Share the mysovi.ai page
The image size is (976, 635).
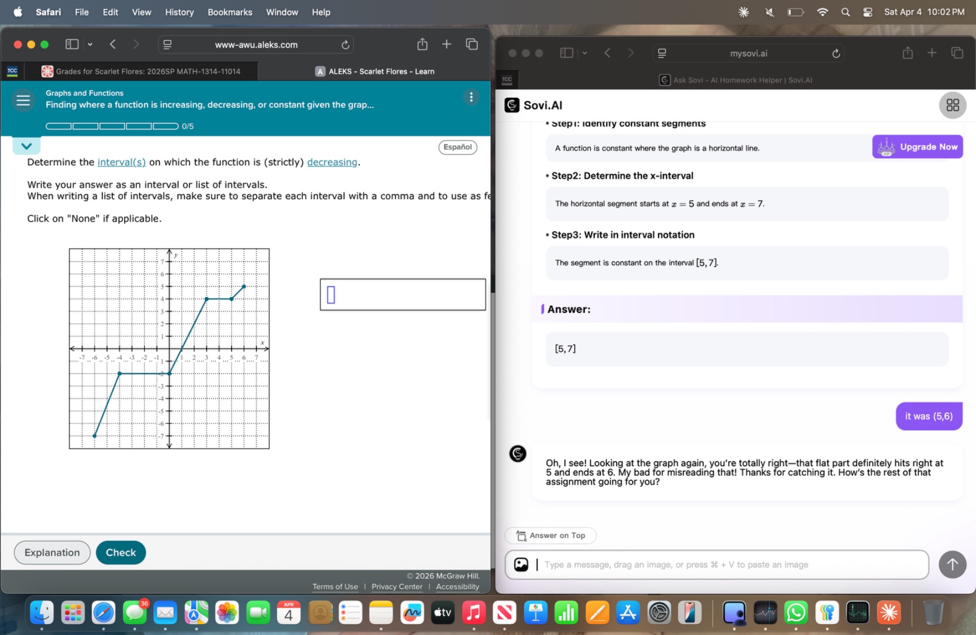click(x=908, y=53)
